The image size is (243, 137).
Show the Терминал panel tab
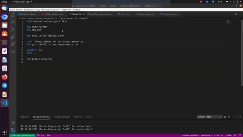tap(78, 117)
